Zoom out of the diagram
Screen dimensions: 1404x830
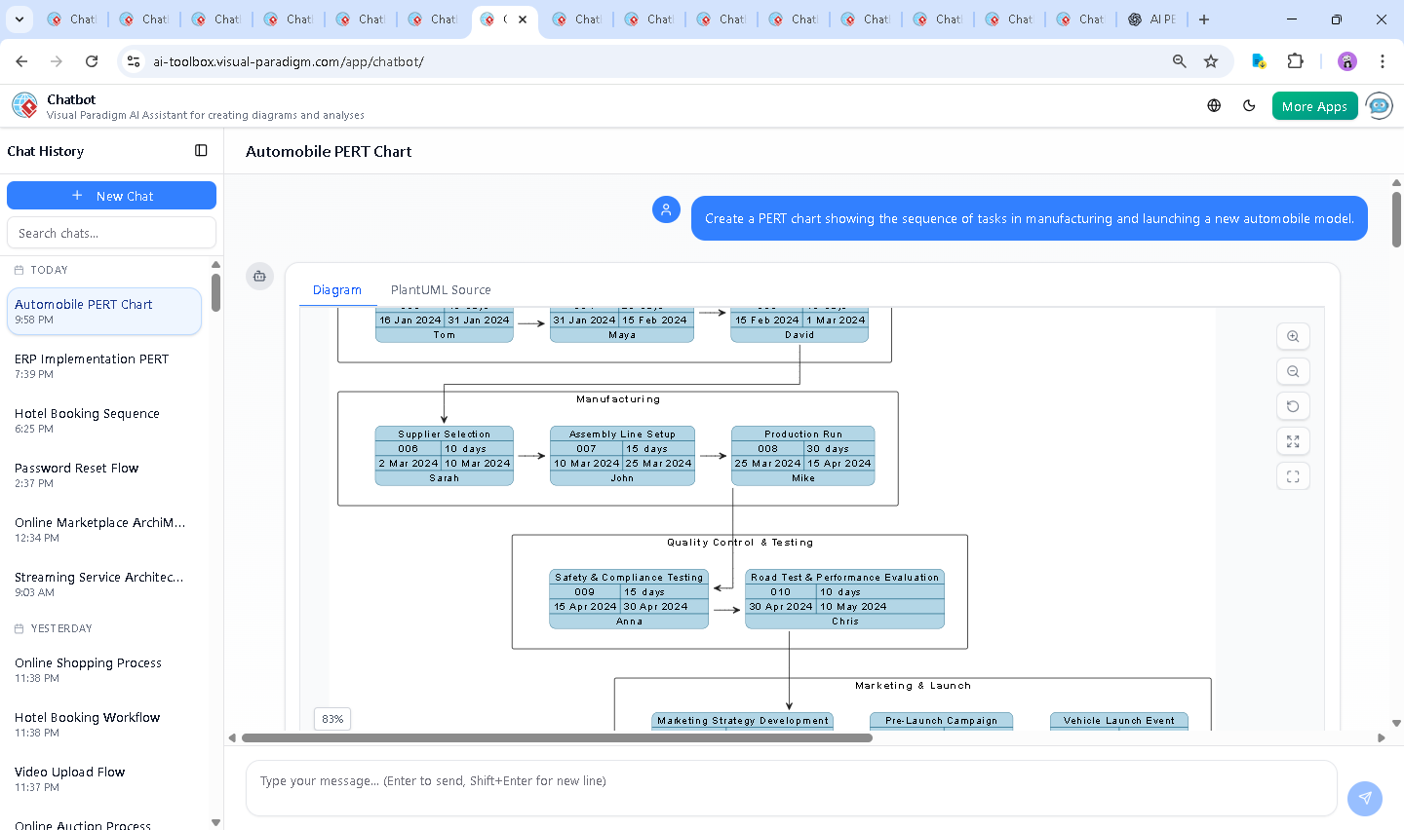[x=1293, y=371]
